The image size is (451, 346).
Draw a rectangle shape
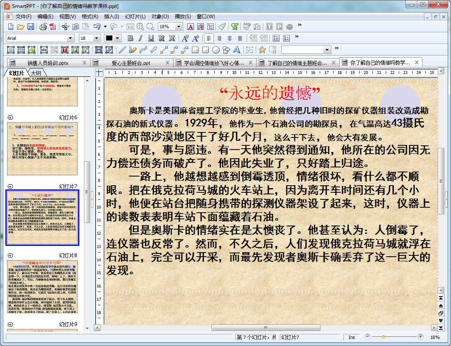pos(195,50)
